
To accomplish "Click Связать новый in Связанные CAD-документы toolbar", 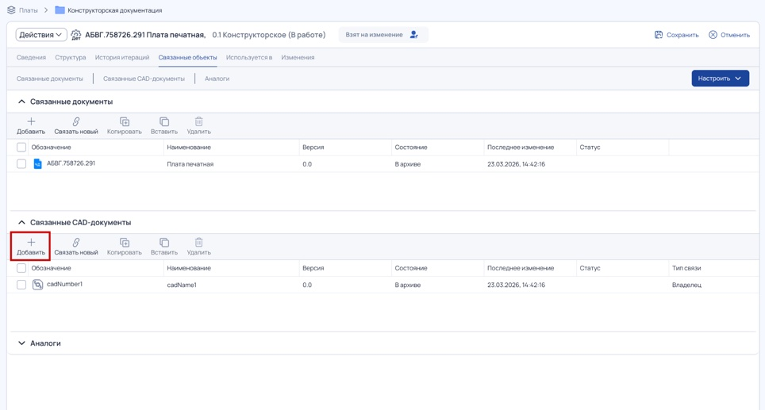I will point(76,247).
